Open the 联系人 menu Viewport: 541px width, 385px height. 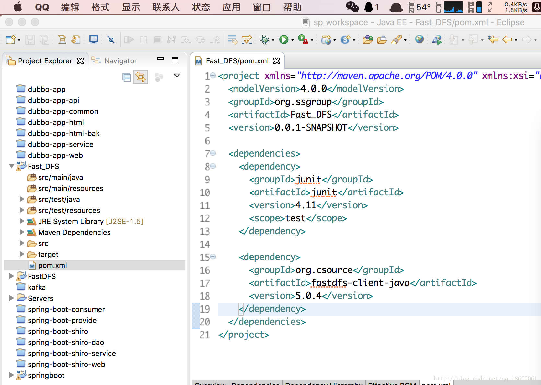tap(166, 7)
